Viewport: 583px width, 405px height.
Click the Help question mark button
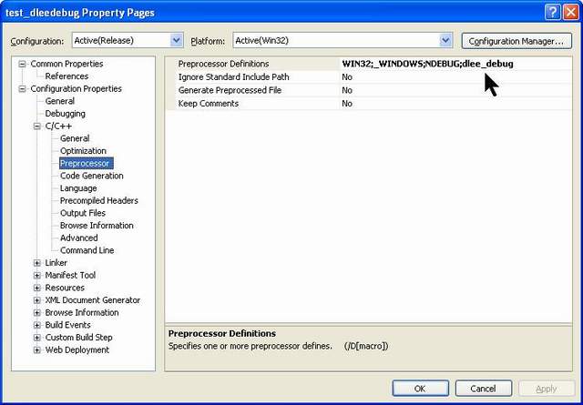point(553,13)
